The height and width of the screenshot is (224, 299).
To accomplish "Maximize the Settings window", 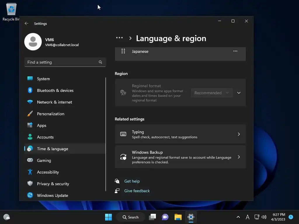I will [x=233, y=21].
